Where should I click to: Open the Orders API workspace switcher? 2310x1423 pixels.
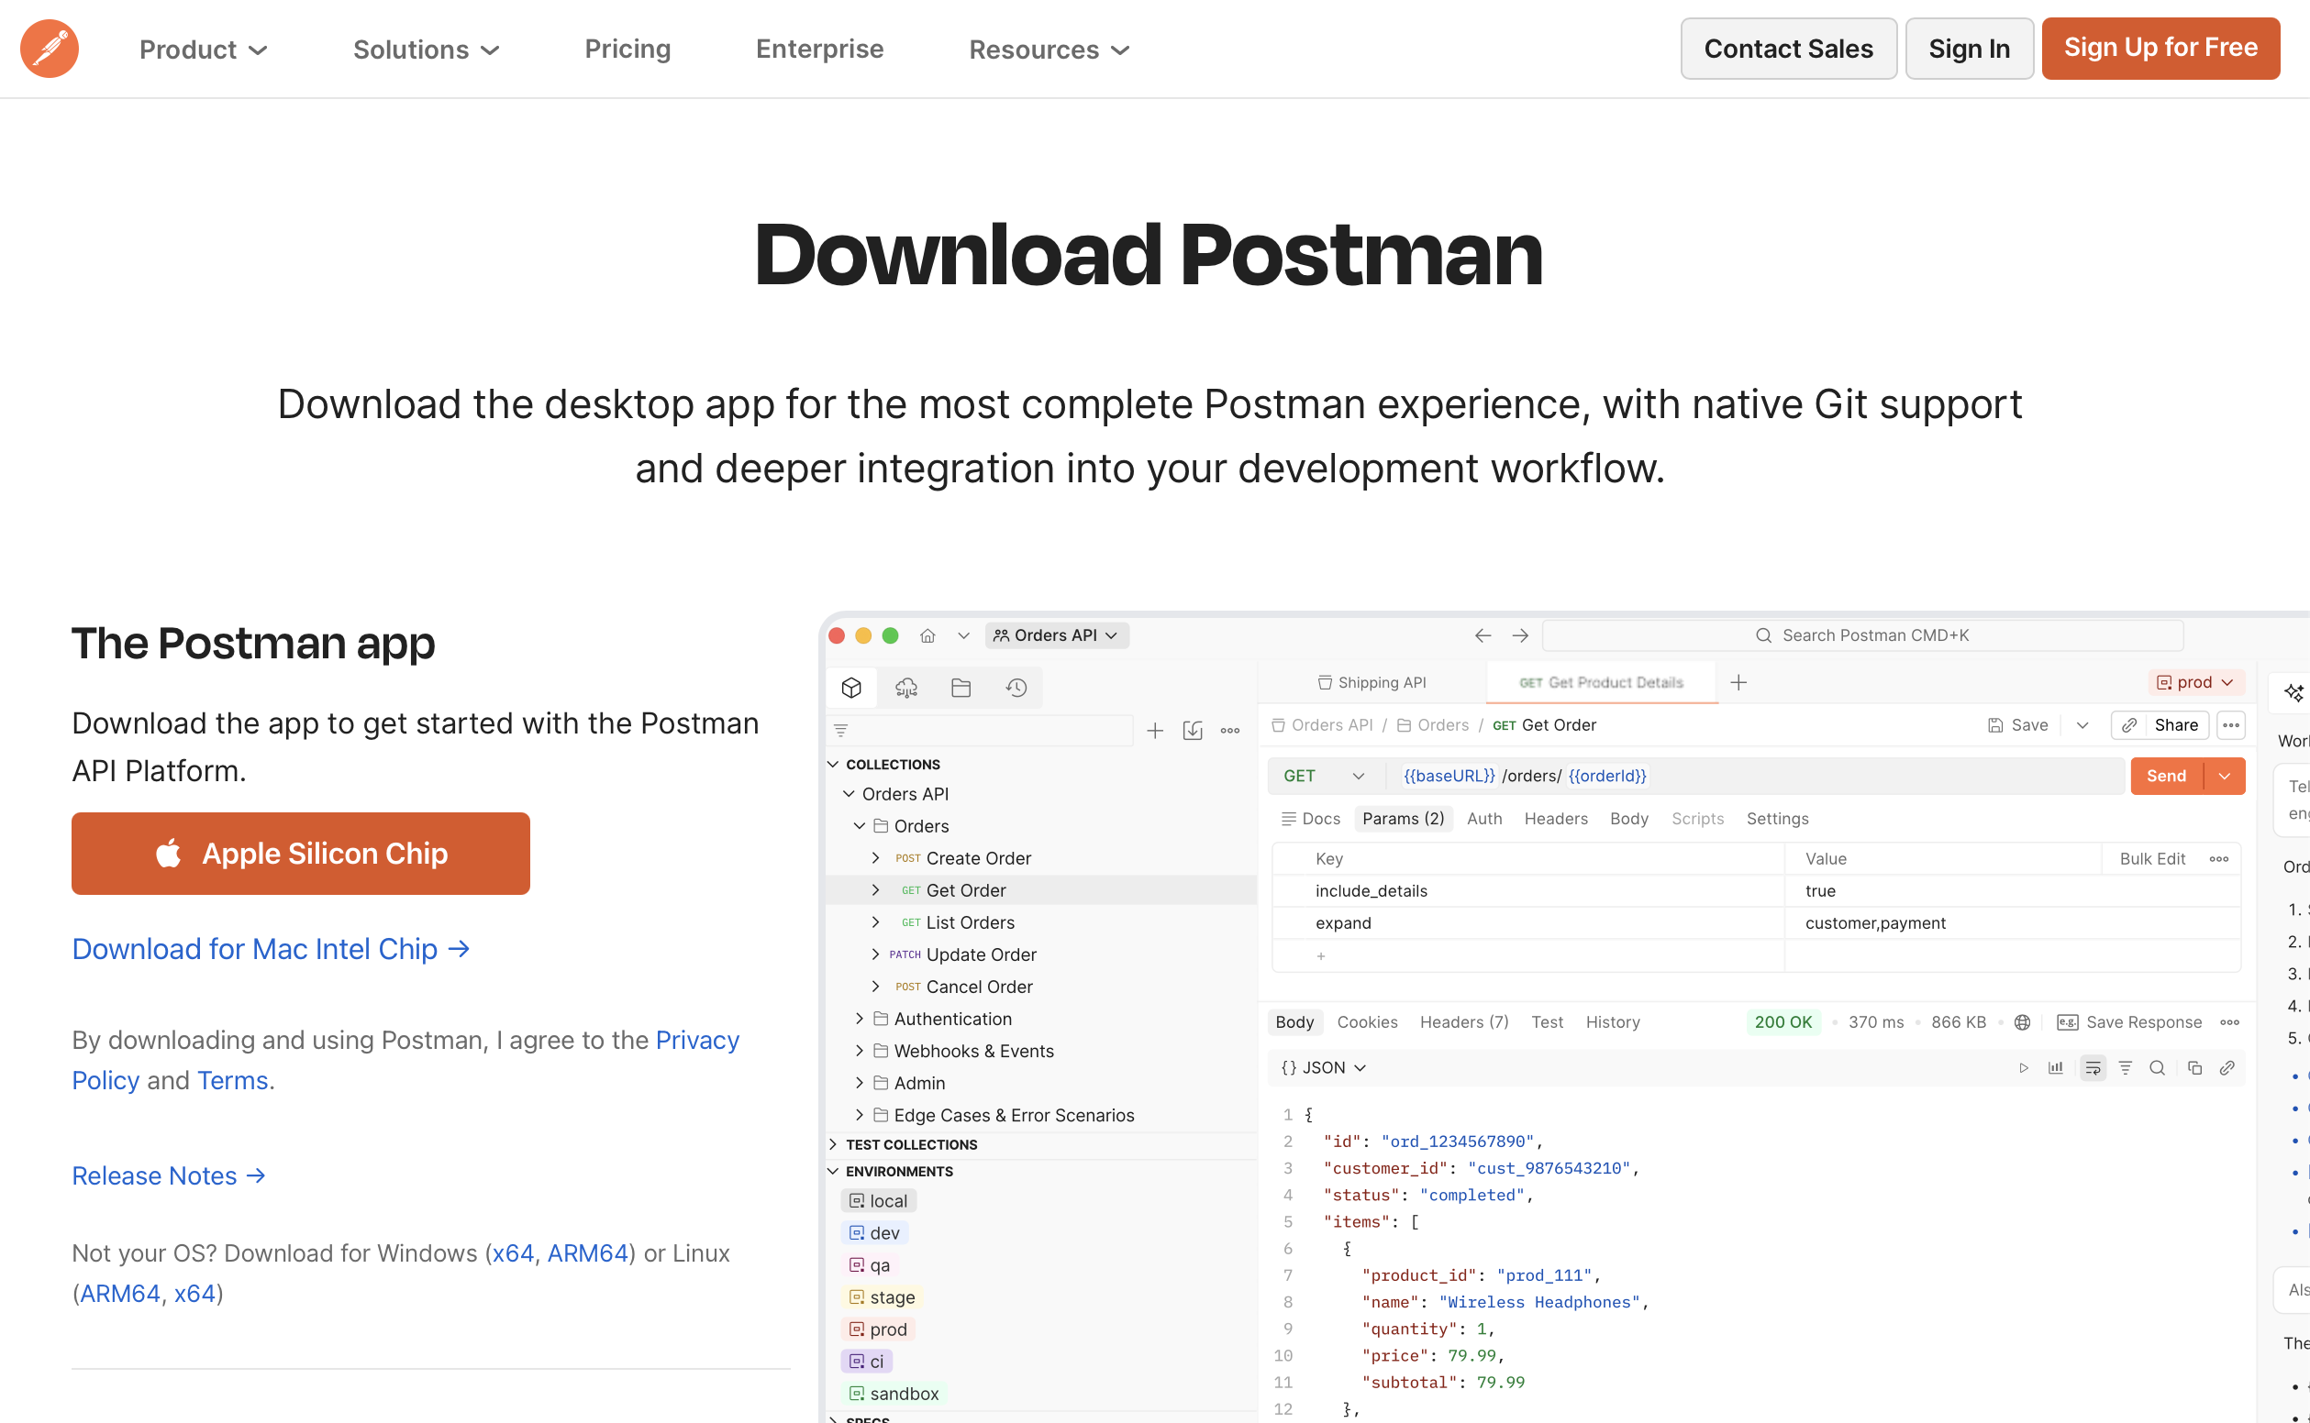click(x=1057, y=635)
